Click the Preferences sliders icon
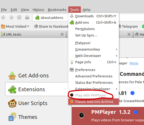 tap(72, 70)
